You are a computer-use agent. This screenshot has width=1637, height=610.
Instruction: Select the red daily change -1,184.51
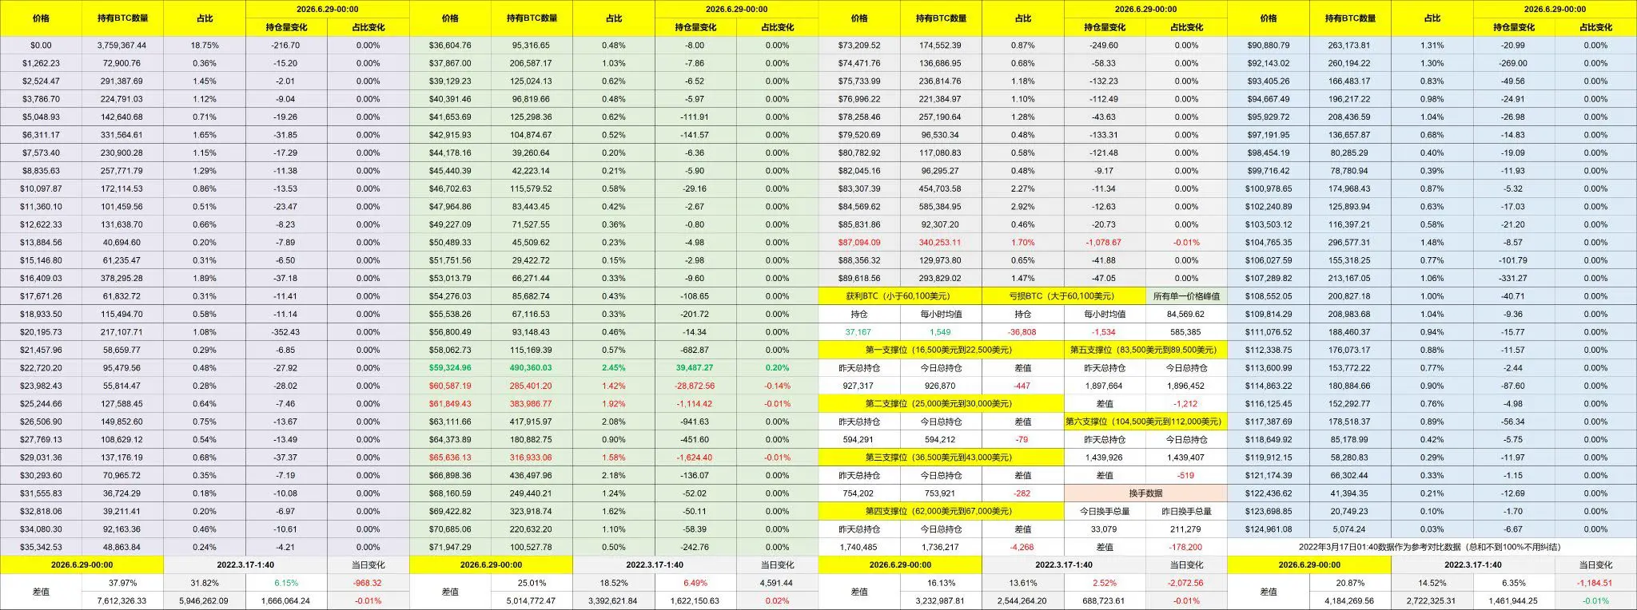[x=1595, y=583]
